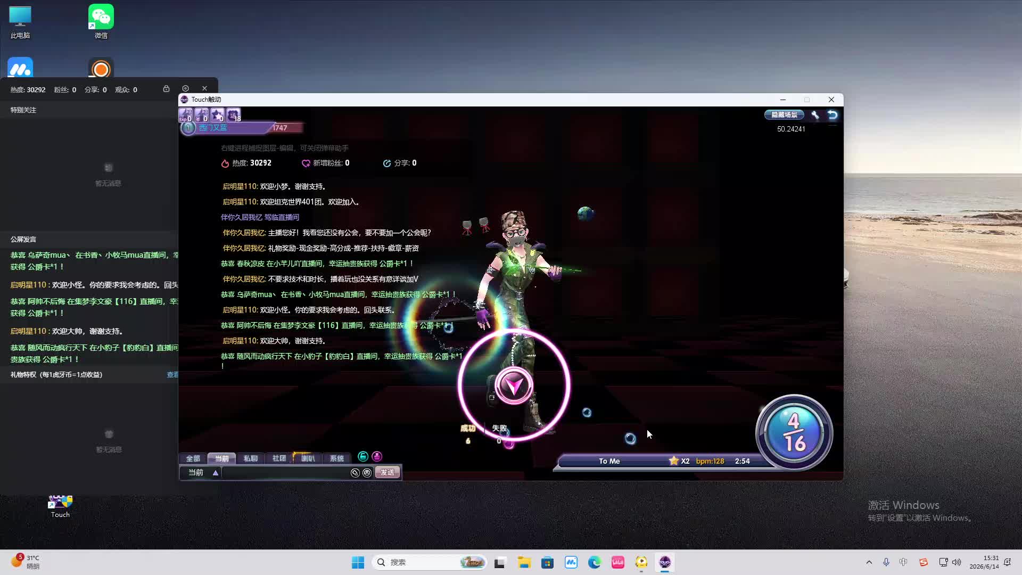Open the Touch desktop shortcut
The width and height of the screenshot is (1022, 575).
(x=60, y=506)
